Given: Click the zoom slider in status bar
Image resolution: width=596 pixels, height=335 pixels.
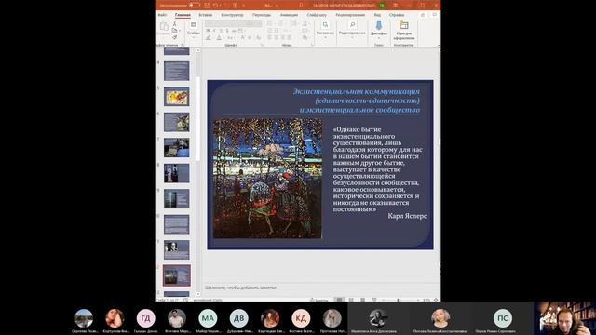Looking at the screenshot, I should (399, 300).
